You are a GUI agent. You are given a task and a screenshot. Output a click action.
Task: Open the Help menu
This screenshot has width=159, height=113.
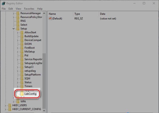(40, 9)
